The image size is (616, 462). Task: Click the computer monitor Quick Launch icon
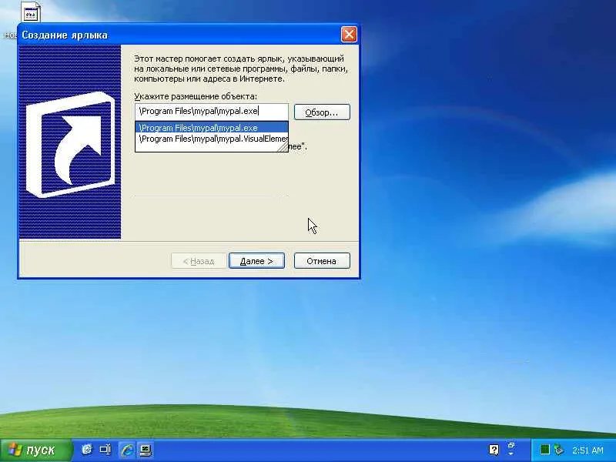[x=146, y=450]
